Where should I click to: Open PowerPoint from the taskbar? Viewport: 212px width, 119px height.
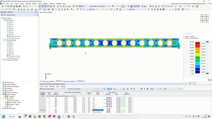pos(69,116)
